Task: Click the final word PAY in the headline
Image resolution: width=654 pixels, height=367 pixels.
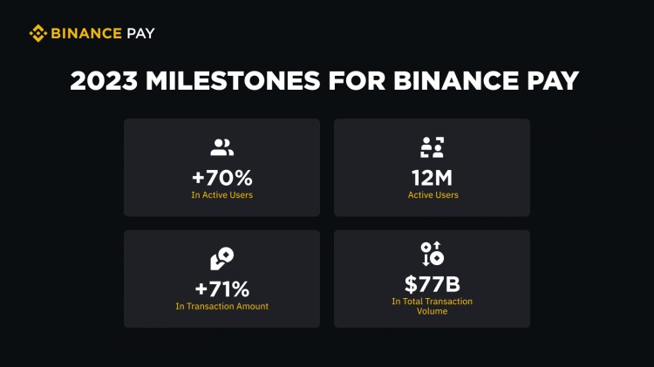Action: click(x=553, y=81)
